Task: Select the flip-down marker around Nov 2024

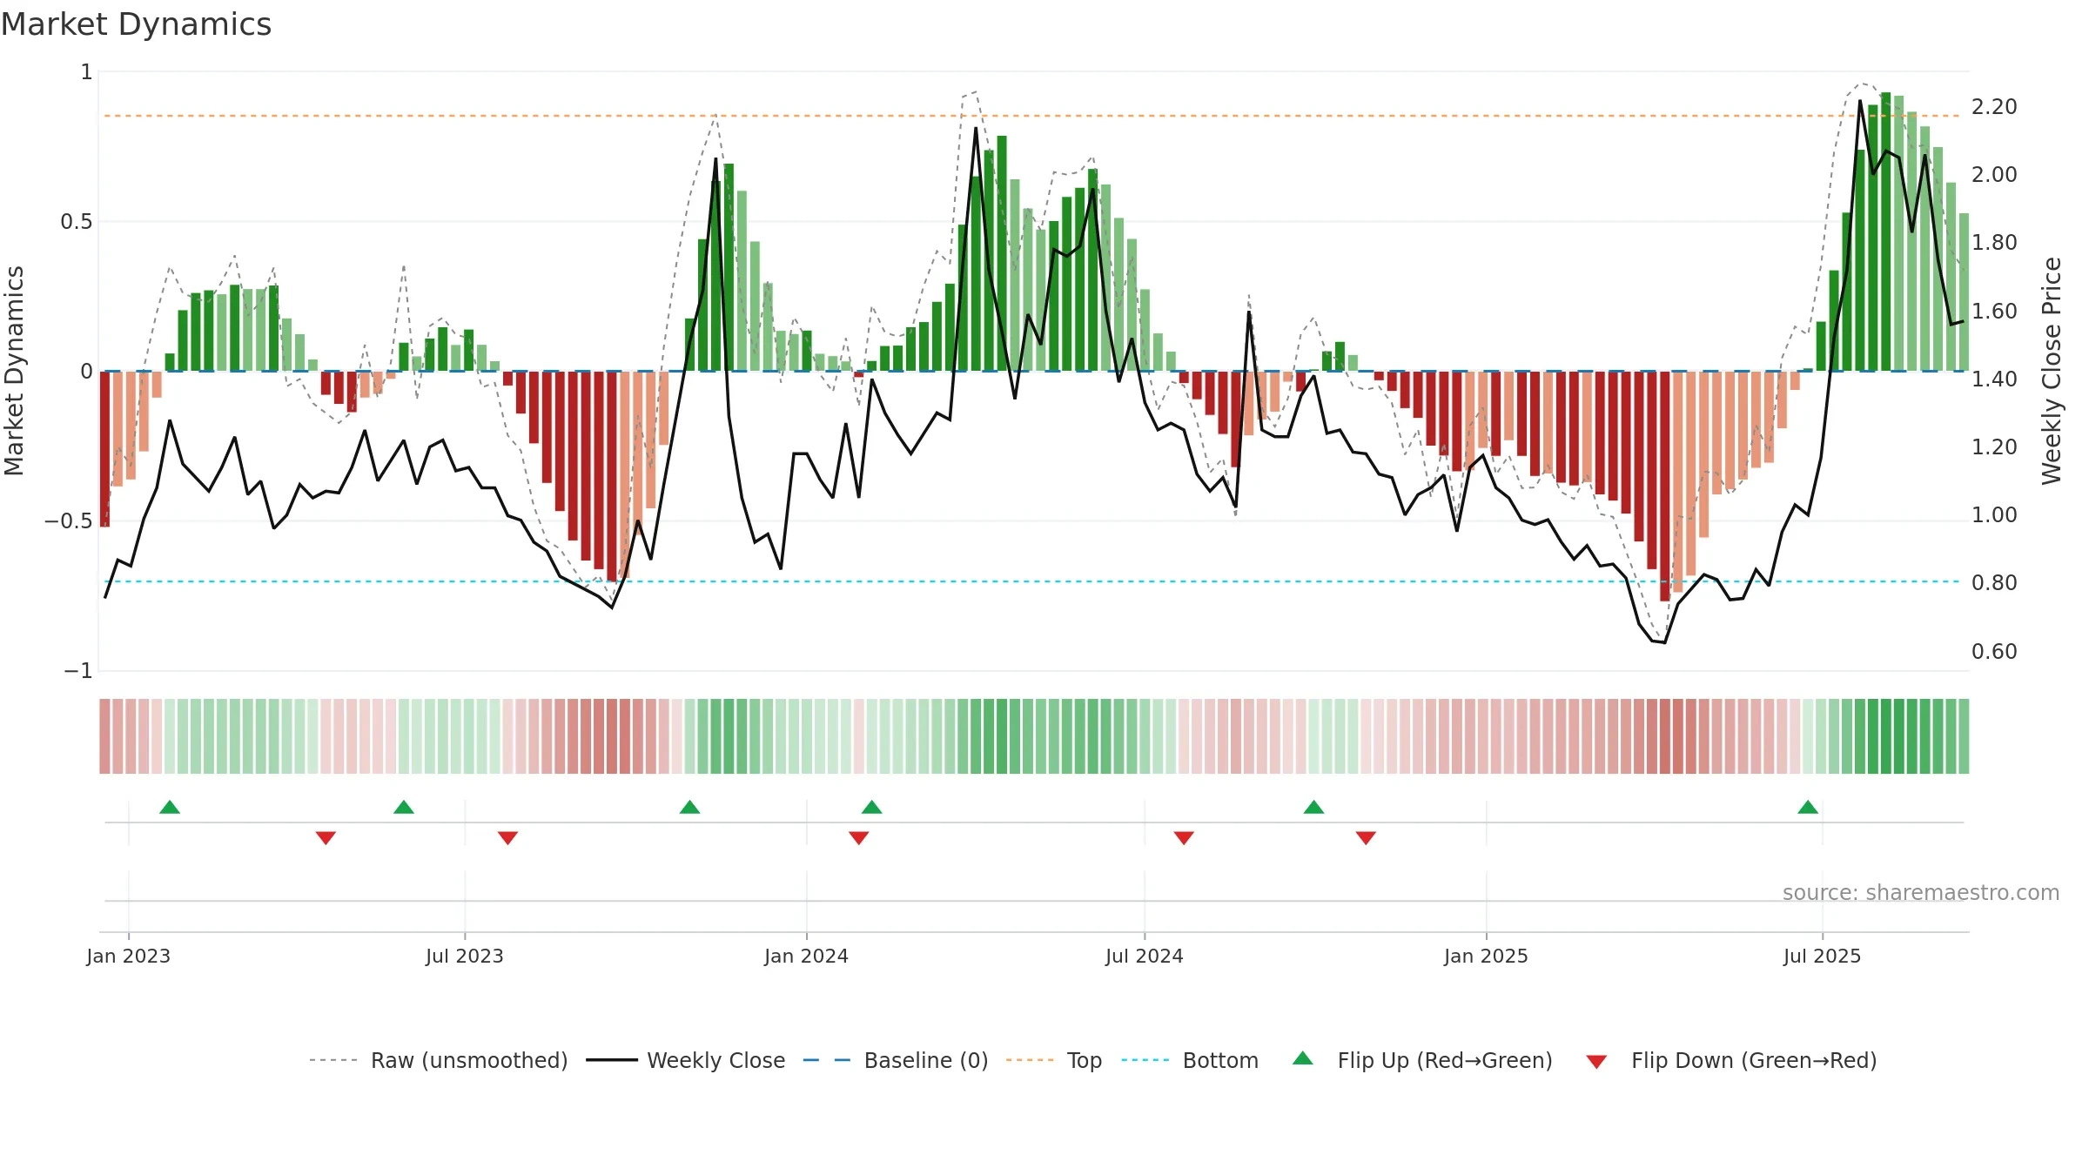Action: (1366, 838)
